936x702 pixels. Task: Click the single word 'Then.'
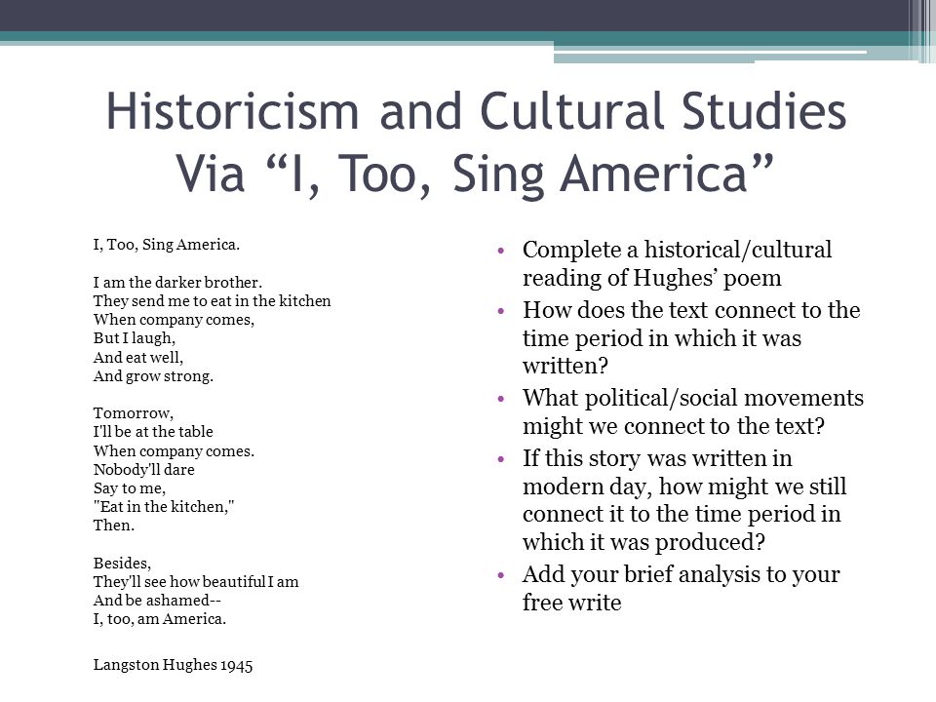[114, 526]
